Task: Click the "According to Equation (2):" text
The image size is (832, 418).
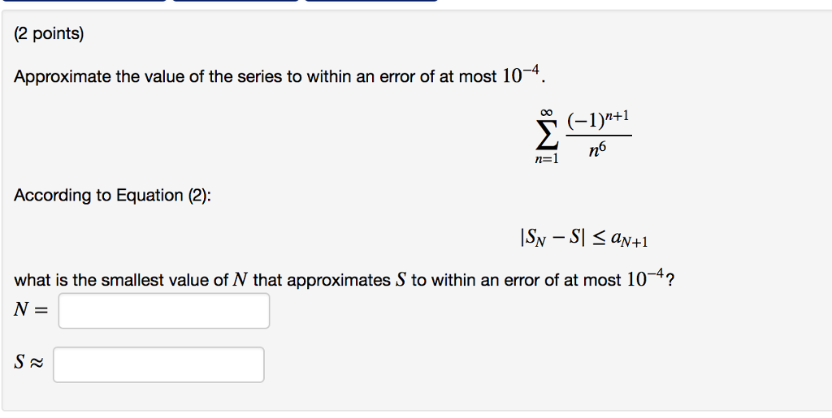Action: coord(112,196)
